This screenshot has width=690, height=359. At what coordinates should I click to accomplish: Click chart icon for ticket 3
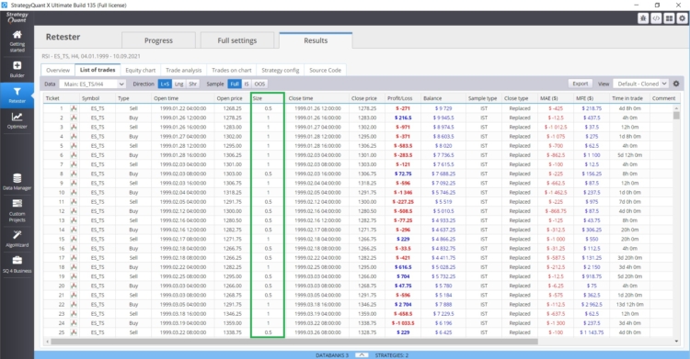pyautogui.click(x=74, y=127)
